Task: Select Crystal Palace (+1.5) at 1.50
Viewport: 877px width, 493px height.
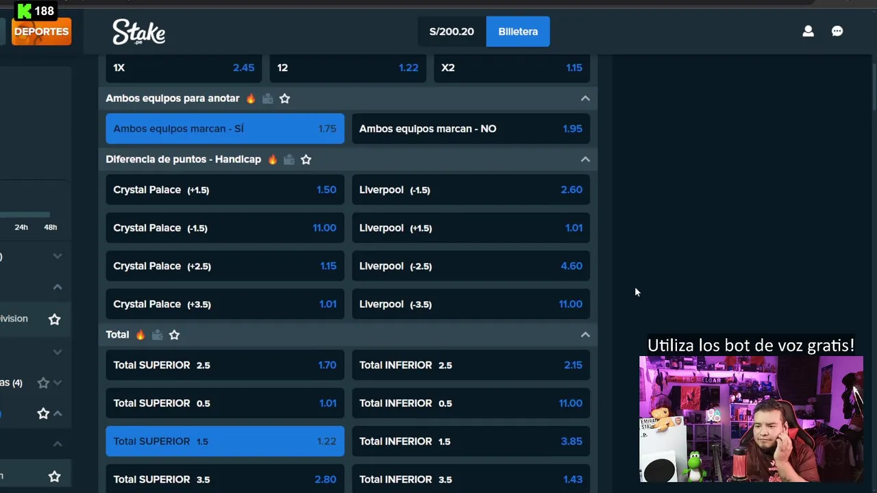Action: click(x=225, y=190)
